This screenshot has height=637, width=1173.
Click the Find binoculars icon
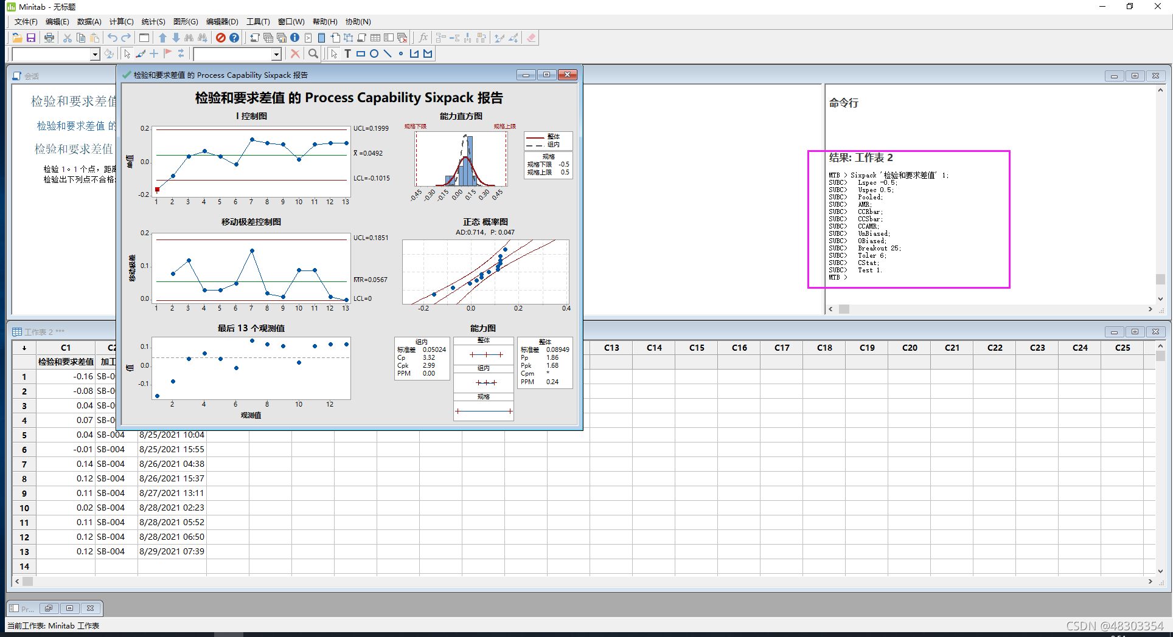click(189, 38)
